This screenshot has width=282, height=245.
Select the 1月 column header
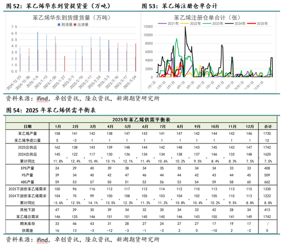pyautogui.click(x=58, y=127)
